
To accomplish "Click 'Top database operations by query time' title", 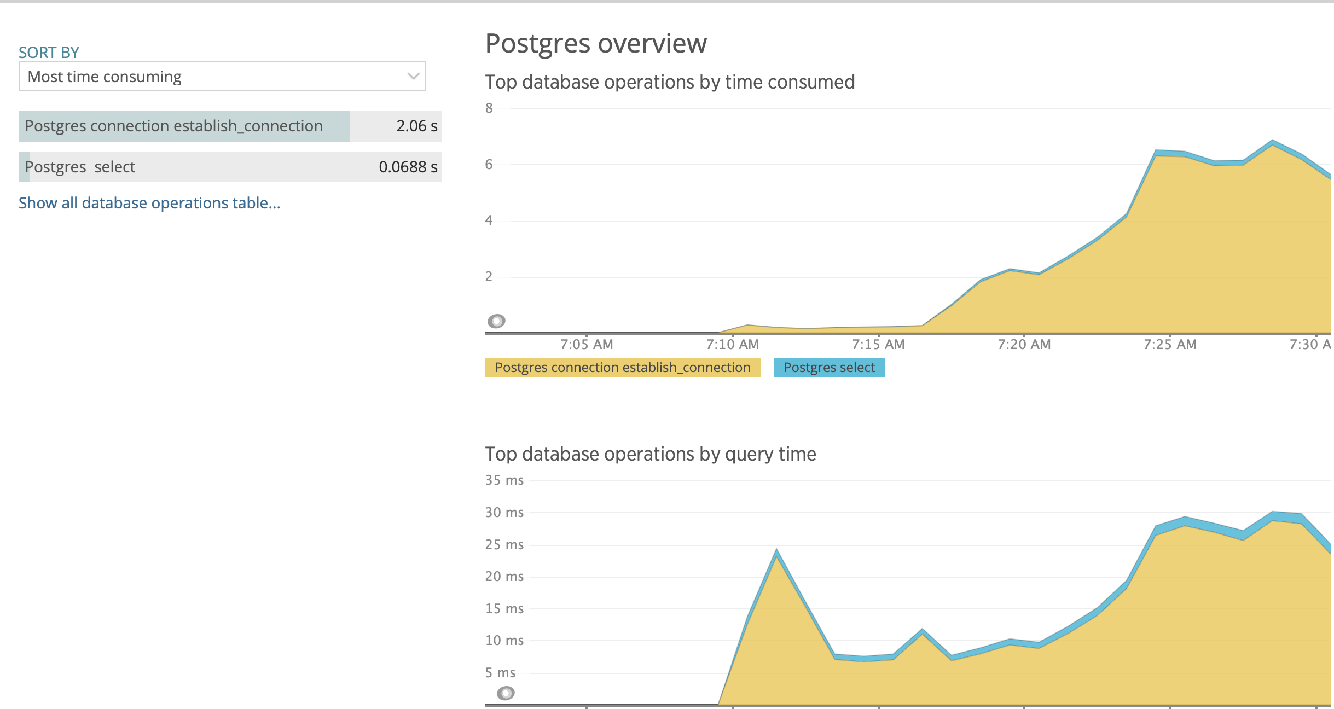I will (x=651, y=454).
